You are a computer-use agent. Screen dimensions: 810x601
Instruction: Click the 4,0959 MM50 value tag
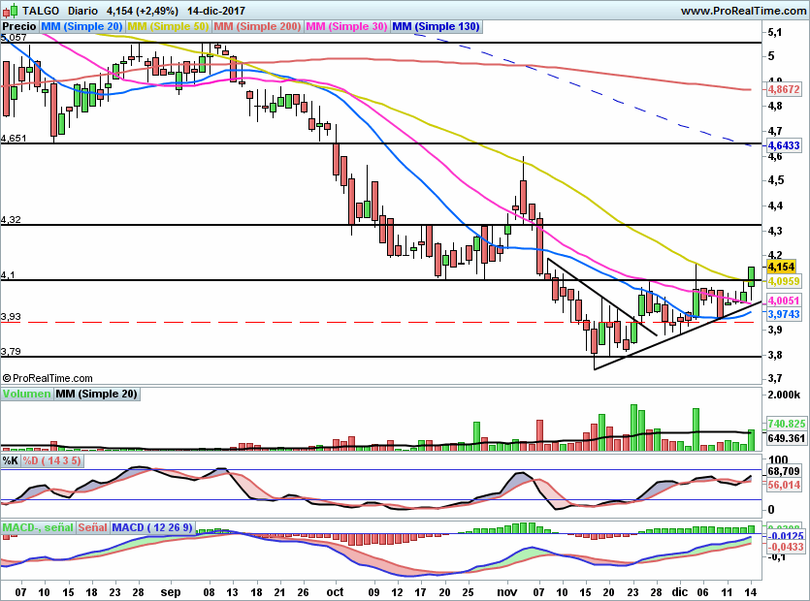pos(784,281)
